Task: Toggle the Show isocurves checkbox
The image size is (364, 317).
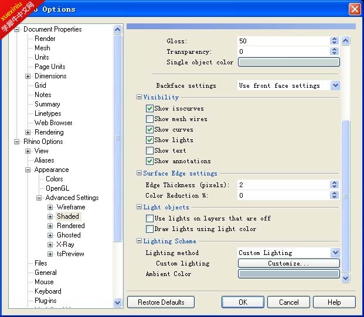Action: tap(149, 108)
